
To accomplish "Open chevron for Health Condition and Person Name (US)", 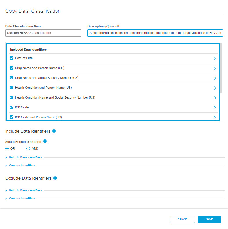I will (215, 88).
